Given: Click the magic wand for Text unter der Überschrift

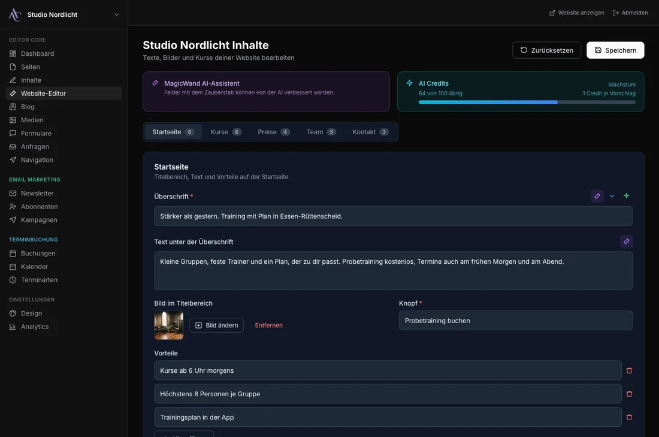Looking at the screenshot, I should (x=626, y=242).
